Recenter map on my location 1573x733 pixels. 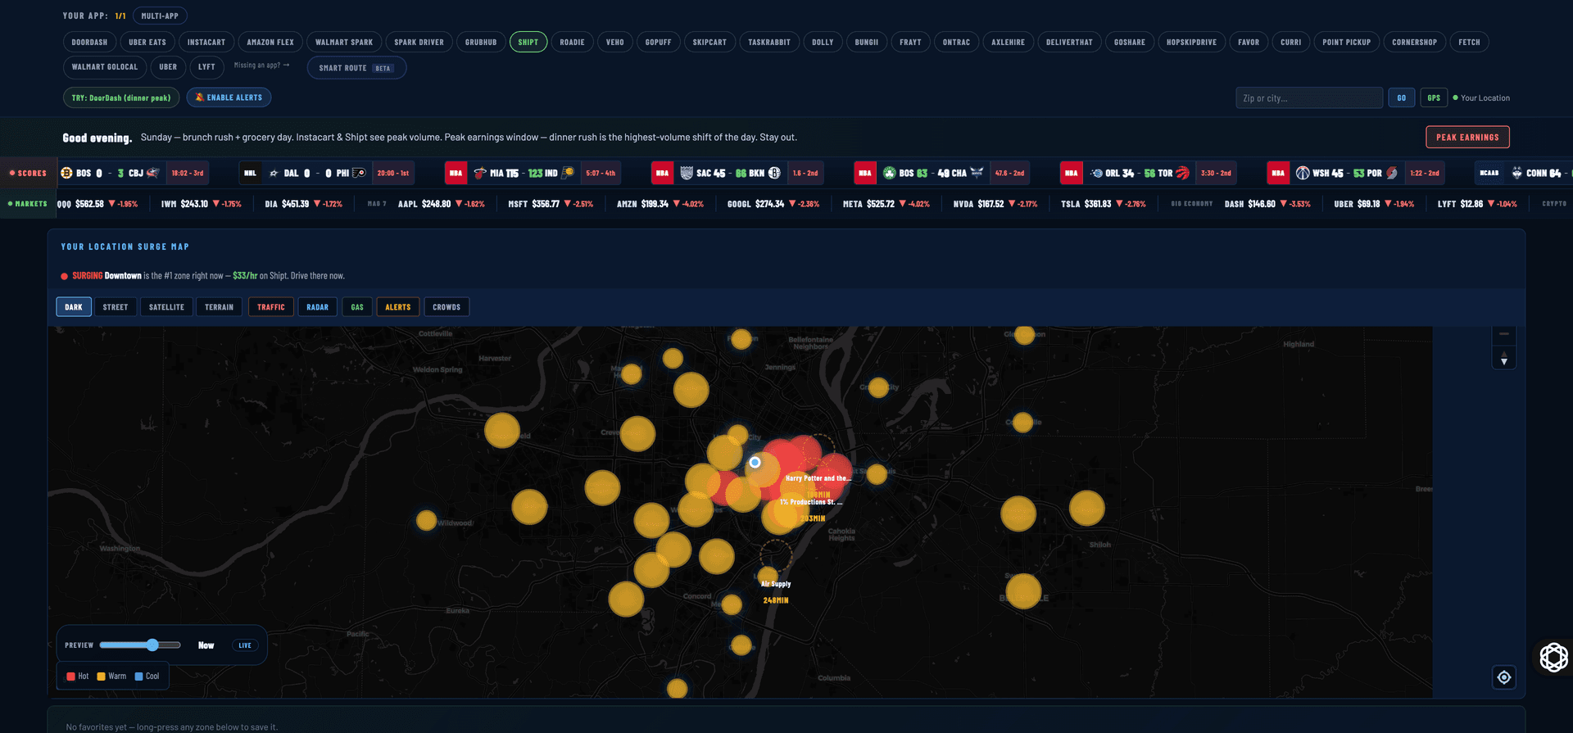click(x=1503, y=677)
